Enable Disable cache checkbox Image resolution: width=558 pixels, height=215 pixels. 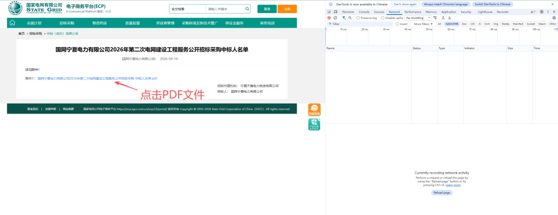383,18
